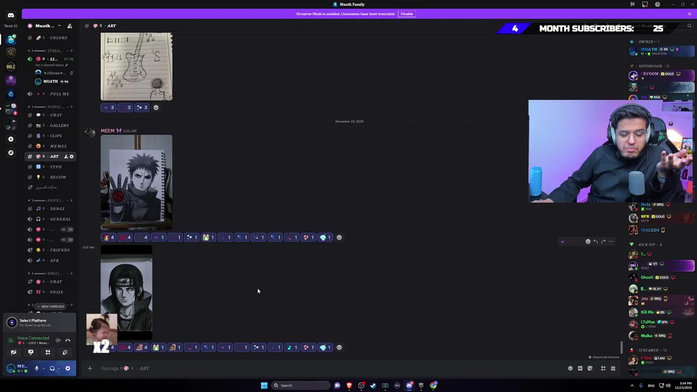Viewport: 697px width, 392px height.
Task: Open the RECOM channel
Action: (51, 177)
